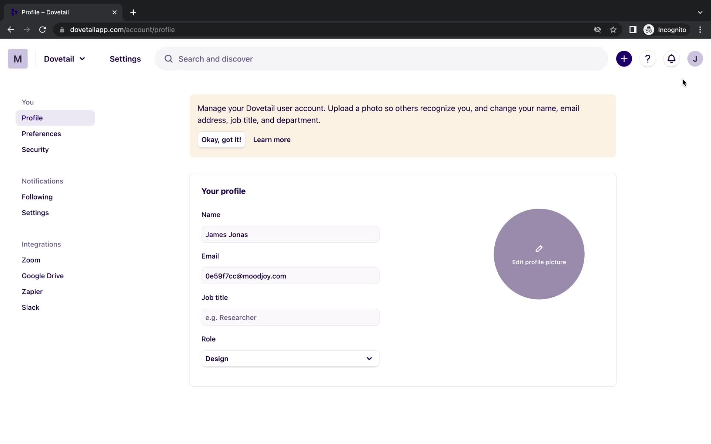Click the Okay got it button

[x=221, y=139]
